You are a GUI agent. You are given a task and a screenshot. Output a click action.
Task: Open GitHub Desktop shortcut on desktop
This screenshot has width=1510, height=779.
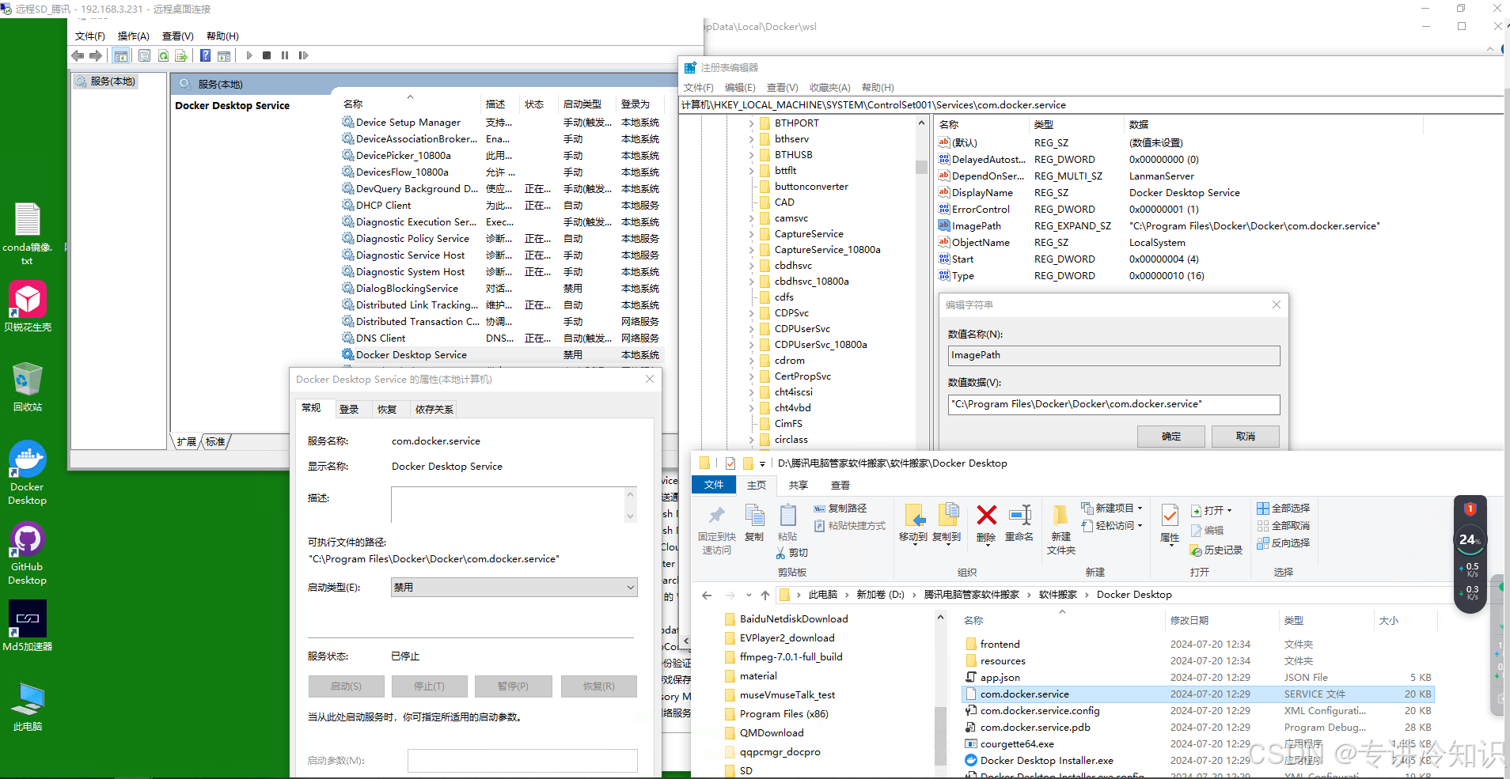tap(27, 554)
